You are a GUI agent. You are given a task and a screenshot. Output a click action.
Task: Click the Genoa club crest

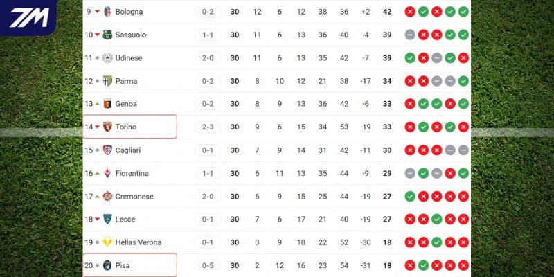click(107, 104)
